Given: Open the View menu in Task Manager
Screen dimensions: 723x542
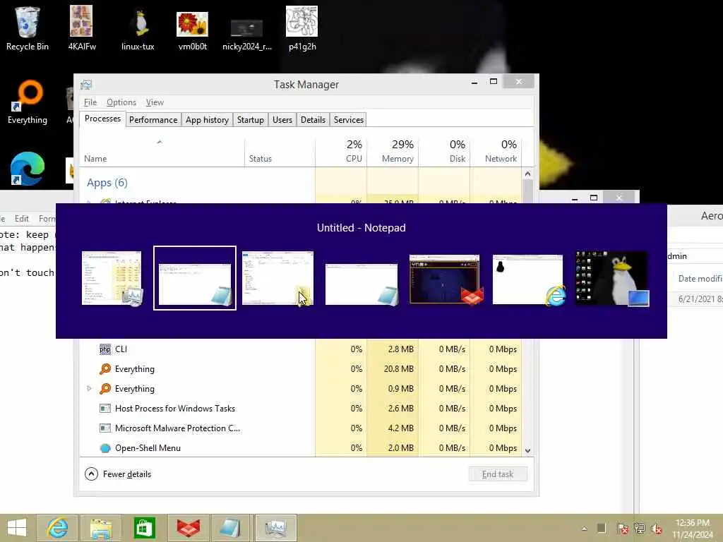Looking at the screenshot, I should [155, 102].
